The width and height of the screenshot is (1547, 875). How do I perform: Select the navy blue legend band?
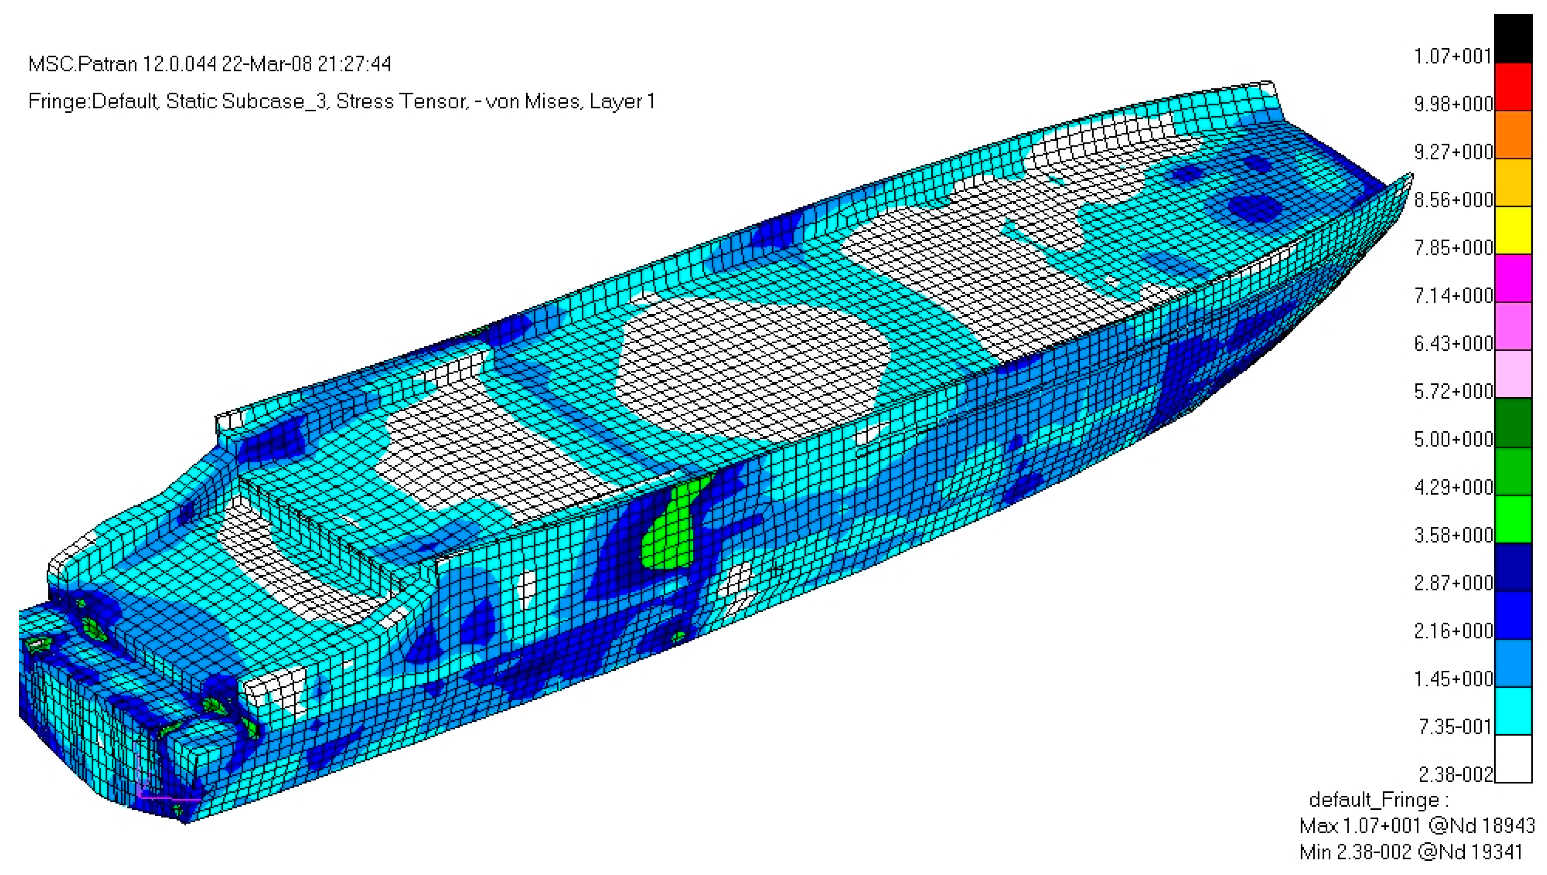pos(1513,567)
